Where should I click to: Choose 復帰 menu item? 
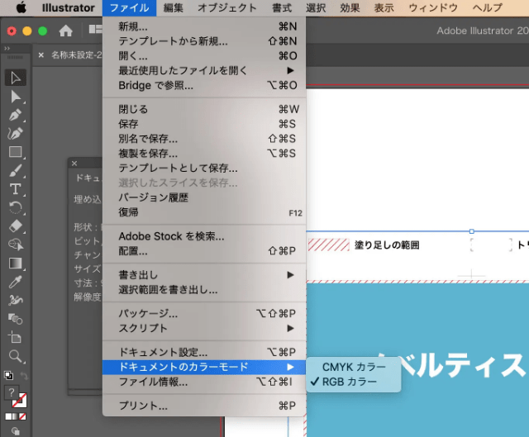pyautogui.click(x=204, y=212)
